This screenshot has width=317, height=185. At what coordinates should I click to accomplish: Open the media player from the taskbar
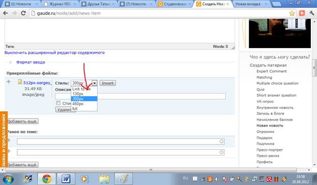[84, 179]
